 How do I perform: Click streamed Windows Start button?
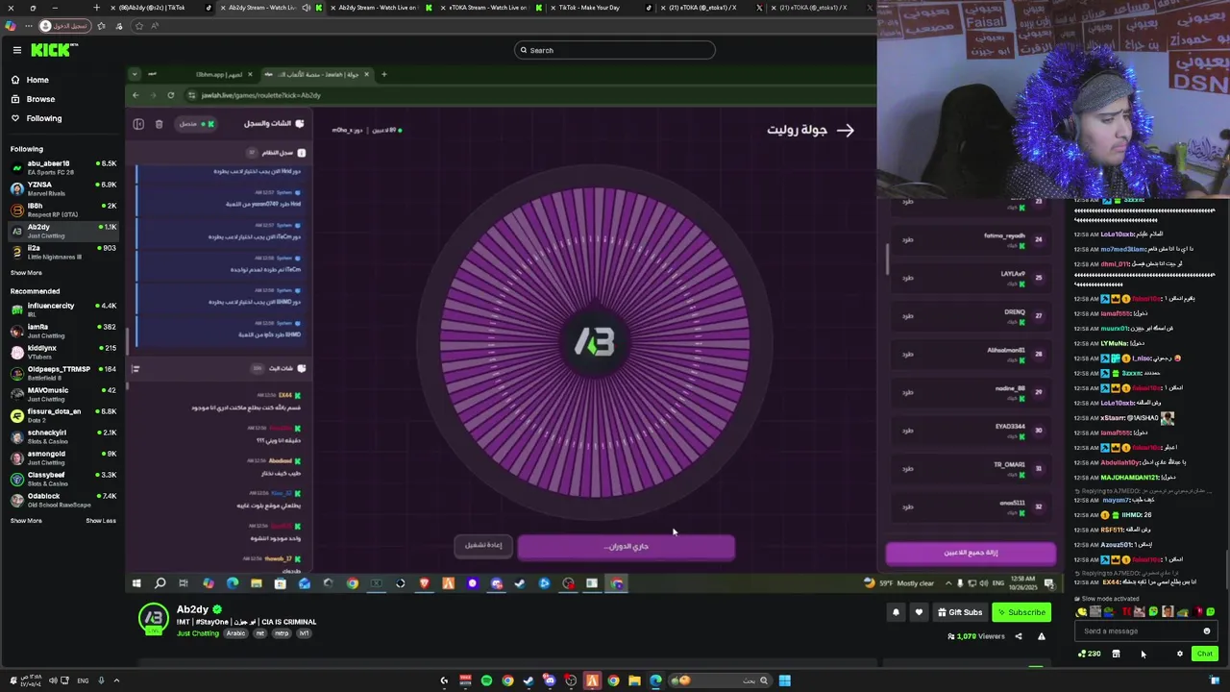[x=136, y=583]
